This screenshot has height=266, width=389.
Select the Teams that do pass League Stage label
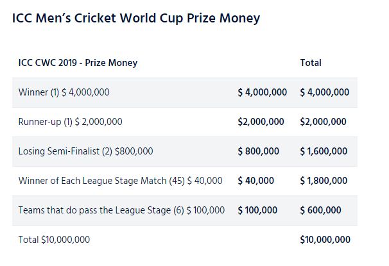[x=121, y=210]
